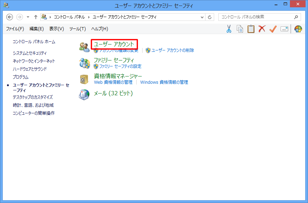Click コントロール パネル breadcrumb in address bar
This screenshot has width=308, height=203.
coord(70,17)
